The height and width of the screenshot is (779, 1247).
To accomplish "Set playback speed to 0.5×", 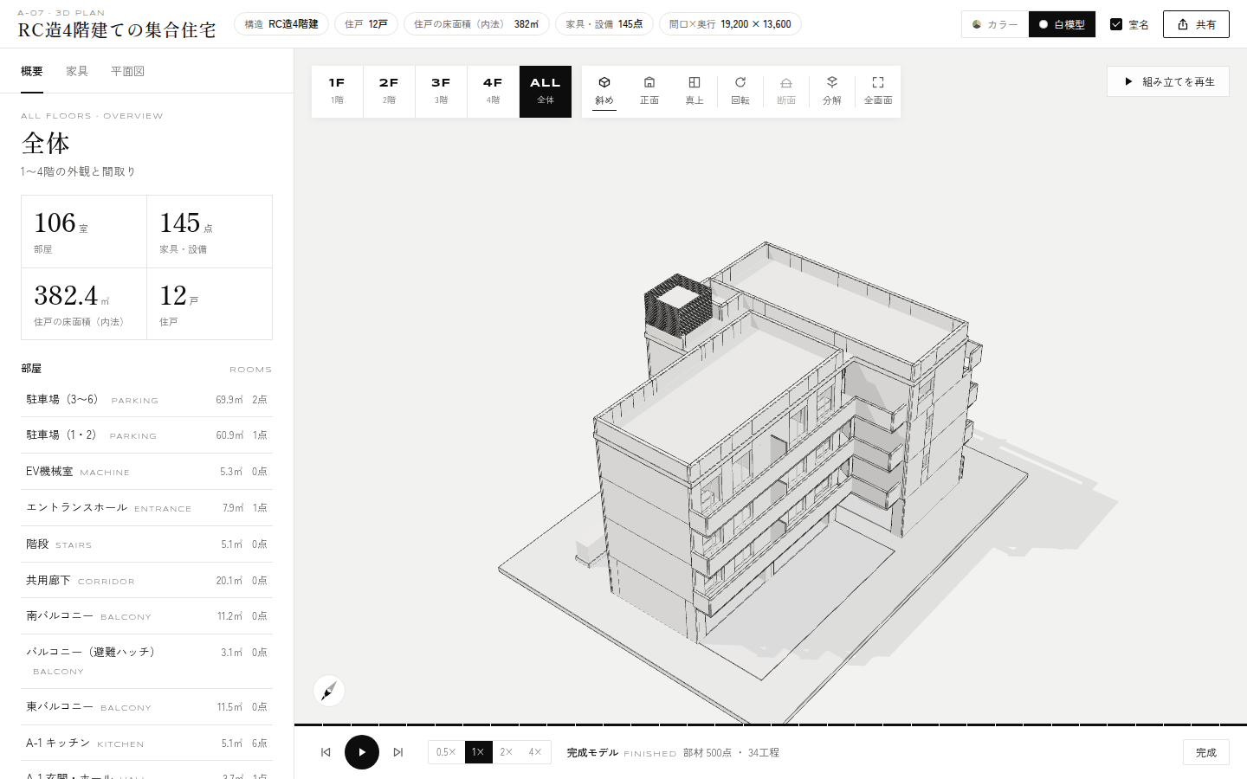I will pyautogui.click(x=446, y=752).
